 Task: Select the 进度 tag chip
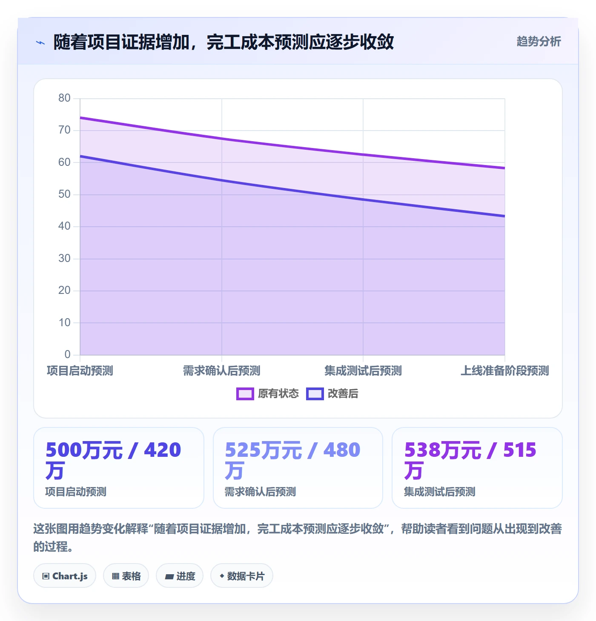pos(180,576)
